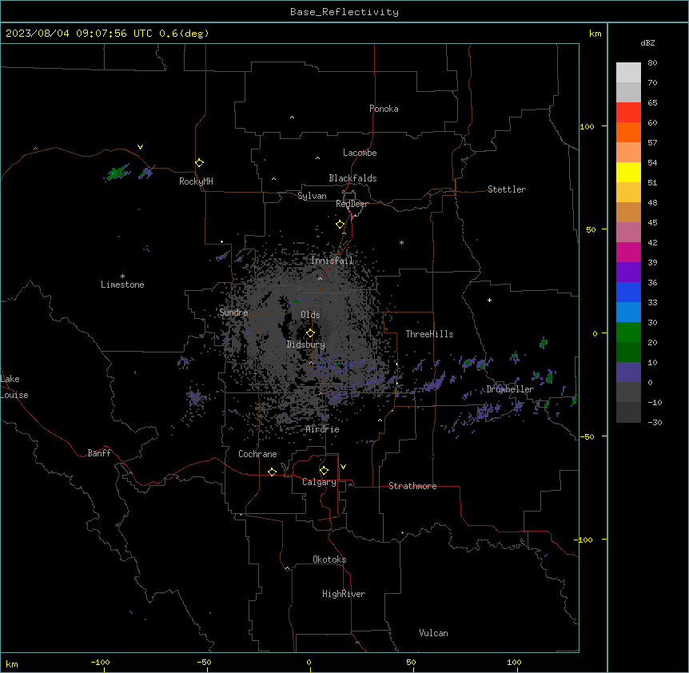Click the dBZ legend heading
This screenshot has width=689, height=673.
coord(647,42)
